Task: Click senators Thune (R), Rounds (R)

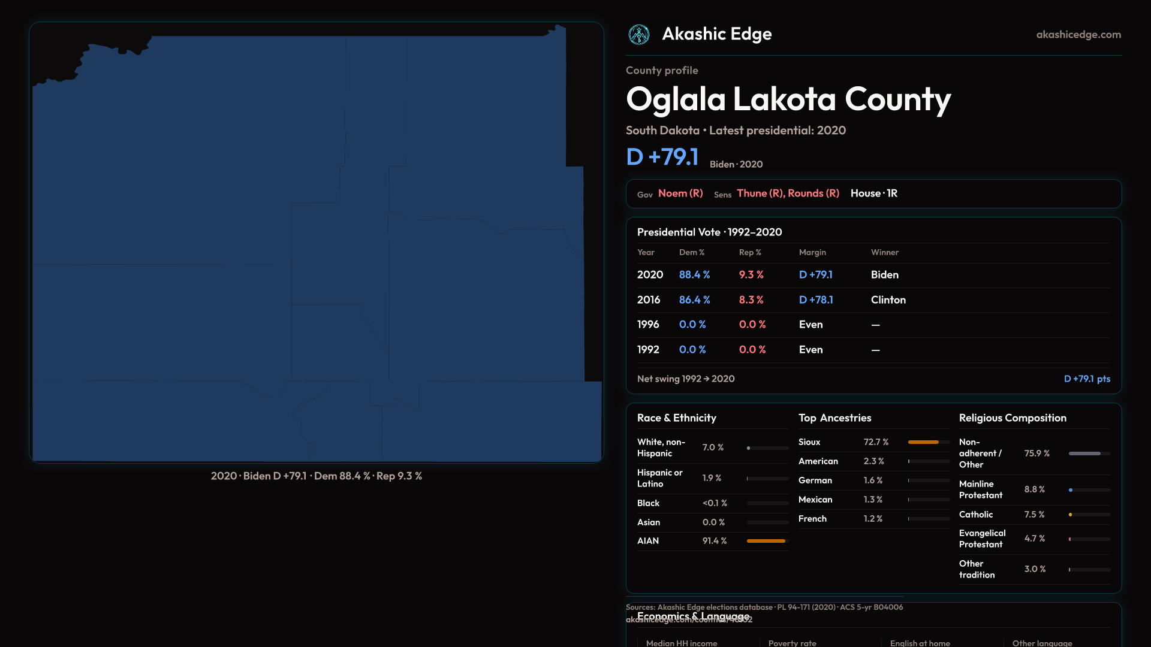Action: coord(787,194)
